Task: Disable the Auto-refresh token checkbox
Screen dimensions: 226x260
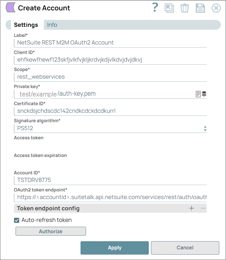Action: [17, 220]
